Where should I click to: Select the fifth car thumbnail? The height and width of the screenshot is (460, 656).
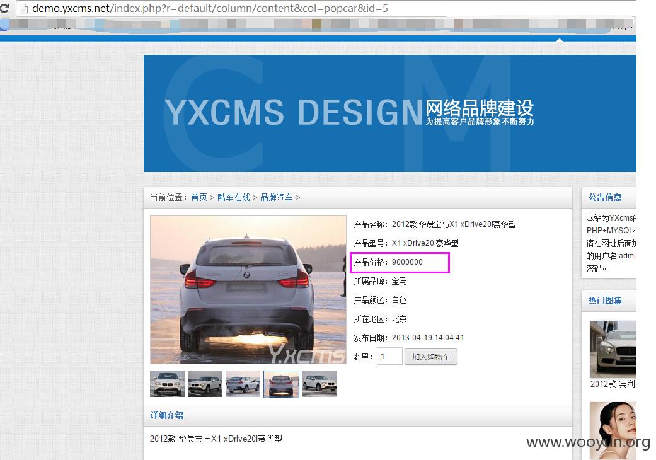point(319,384)
